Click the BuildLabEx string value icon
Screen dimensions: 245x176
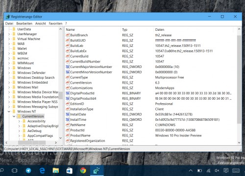coord(68,51)
